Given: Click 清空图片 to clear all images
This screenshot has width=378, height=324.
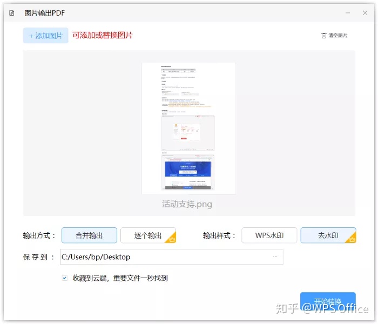Looking at the screenshot, I should point(334,36).
